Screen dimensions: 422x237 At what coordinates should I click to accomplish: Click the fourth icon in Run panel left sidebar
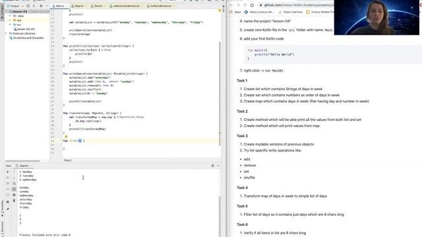(x=7, y=189)
